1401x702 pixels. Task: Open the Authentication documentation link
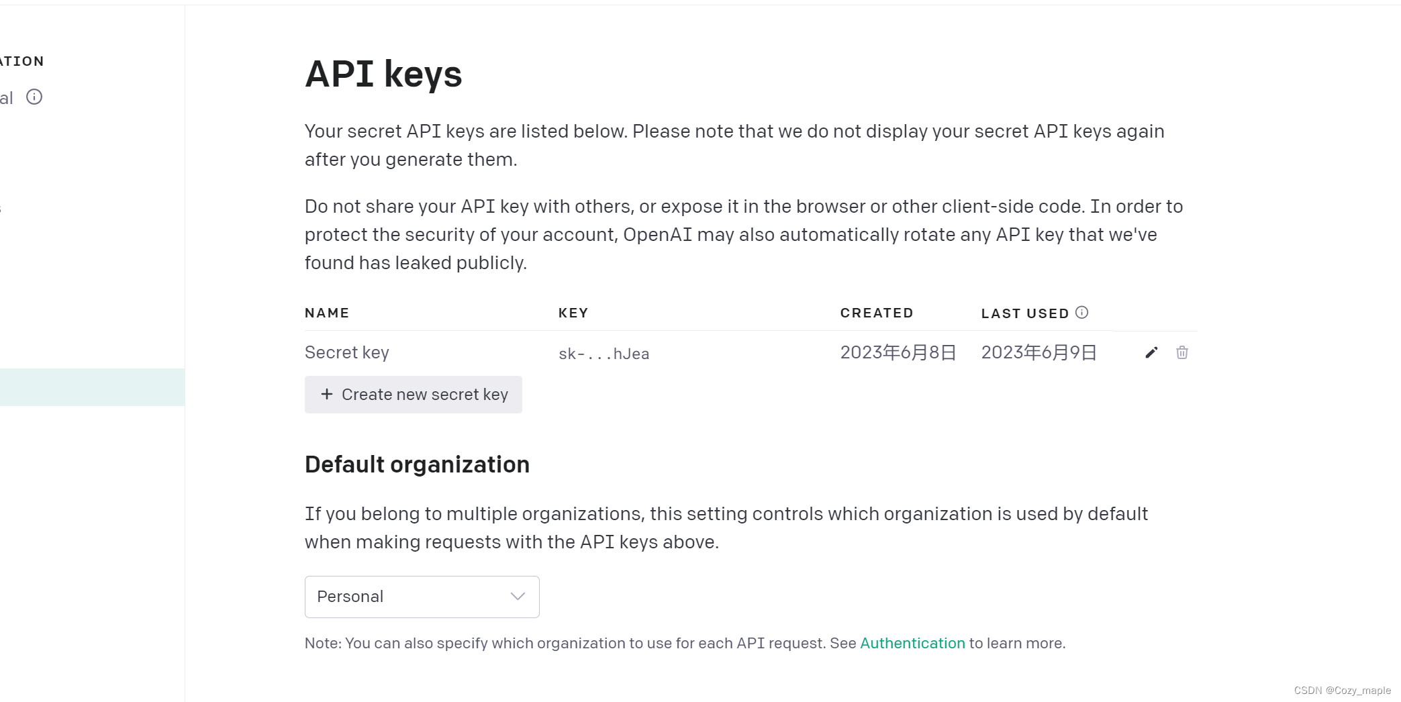click(x=912, y=643)
